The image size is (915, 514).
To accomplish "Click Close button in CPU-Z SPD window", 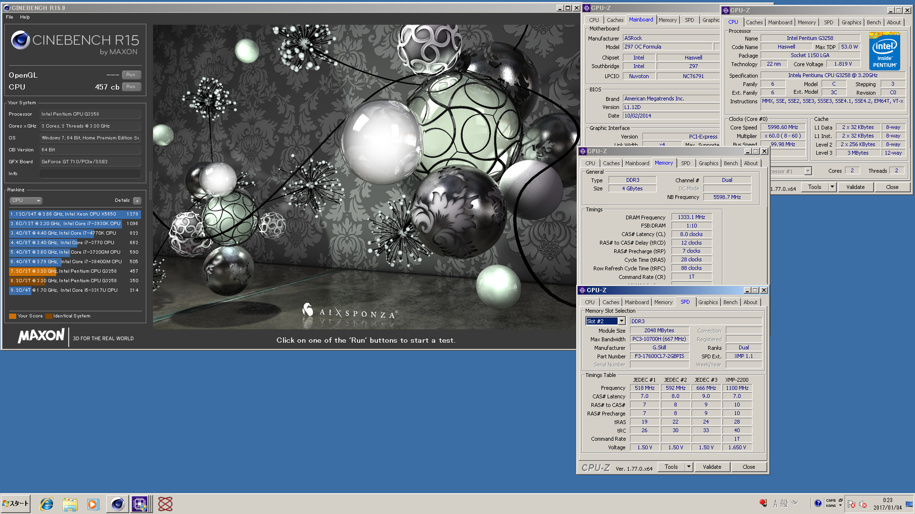I will [x=748, y=467].
